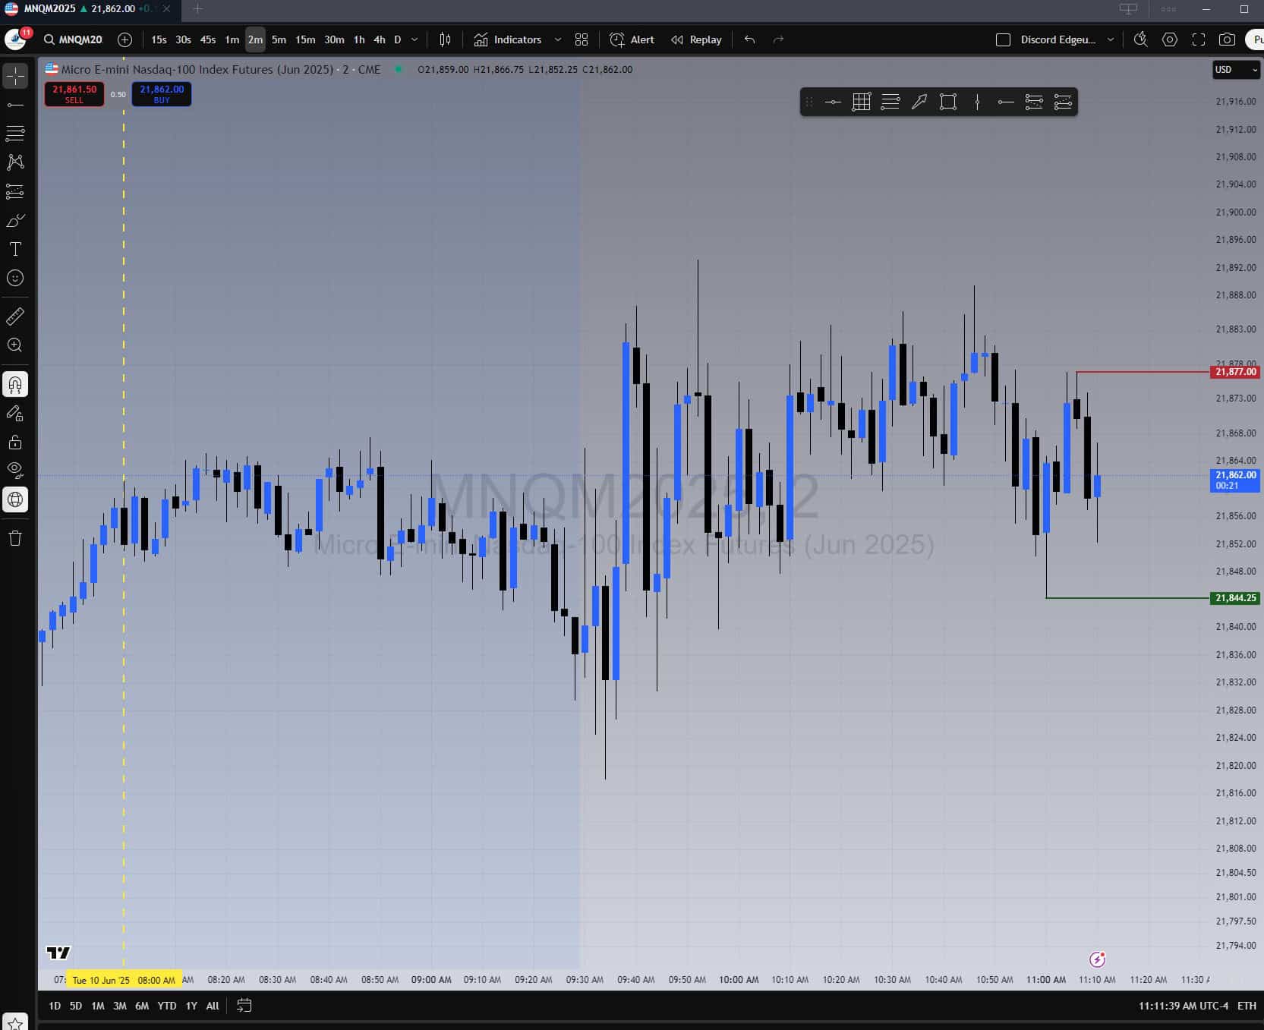Select vertical line tool in floating toolbar

pyautogui.click(x=977, y=102)
